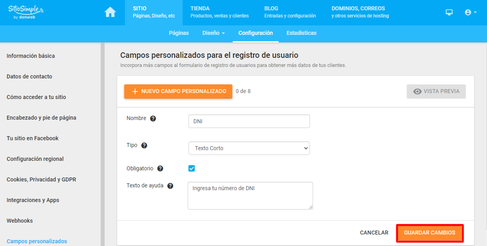This screenshot has width=487, height=246.
Task: Open the desktop monitor preview icon
Action: coord(449,12)
